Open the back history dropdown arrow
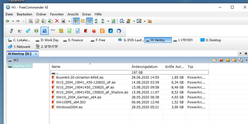Viewport: 248px width, 124px height. 13,21
